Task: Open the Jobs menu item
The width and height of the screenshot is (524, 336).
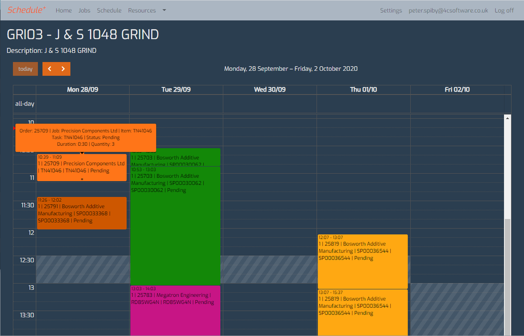Action: coord(84,10)
